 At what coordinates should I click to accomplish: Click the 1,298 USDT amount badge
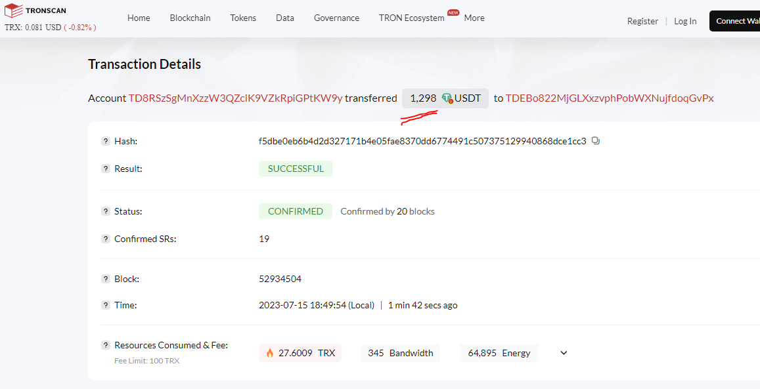(x=445, y=98)
